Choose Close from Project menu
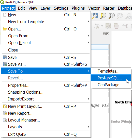 [x=46, y=50]
